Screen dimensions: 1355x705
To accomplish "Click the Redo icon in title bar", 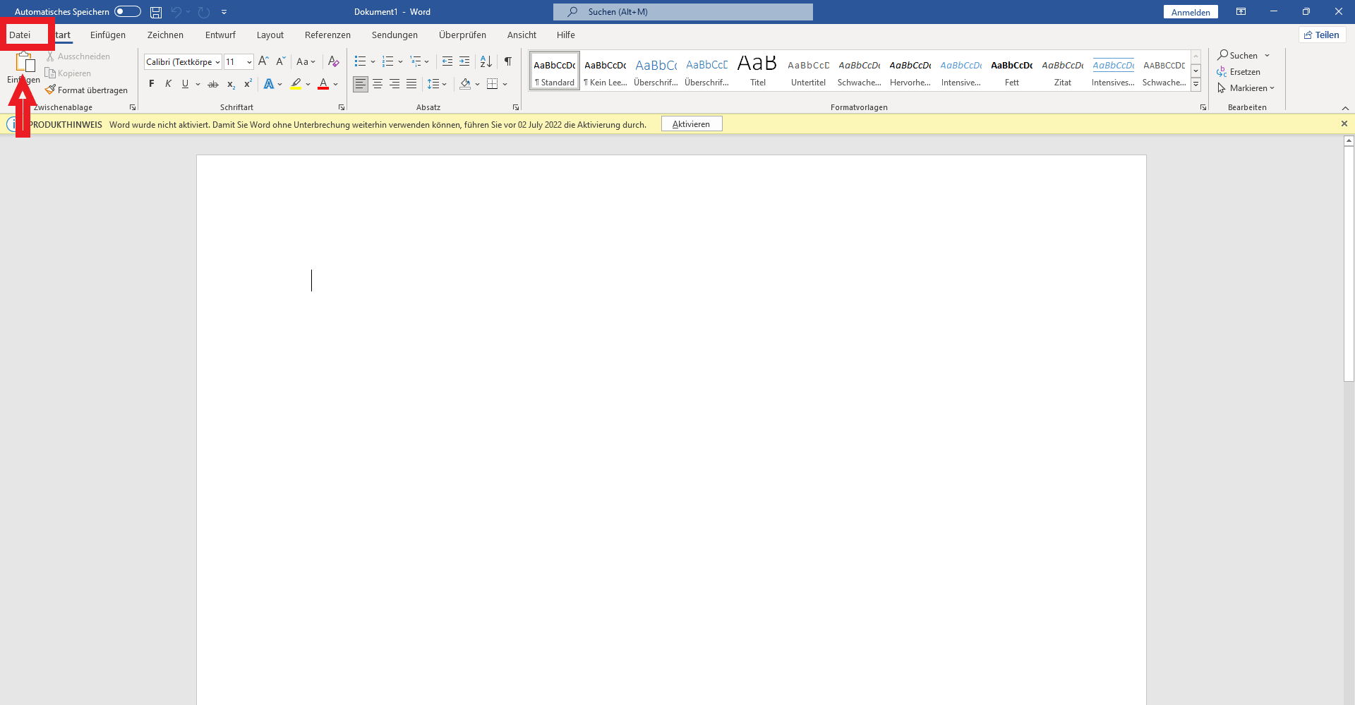I will (x=204, y=12).
